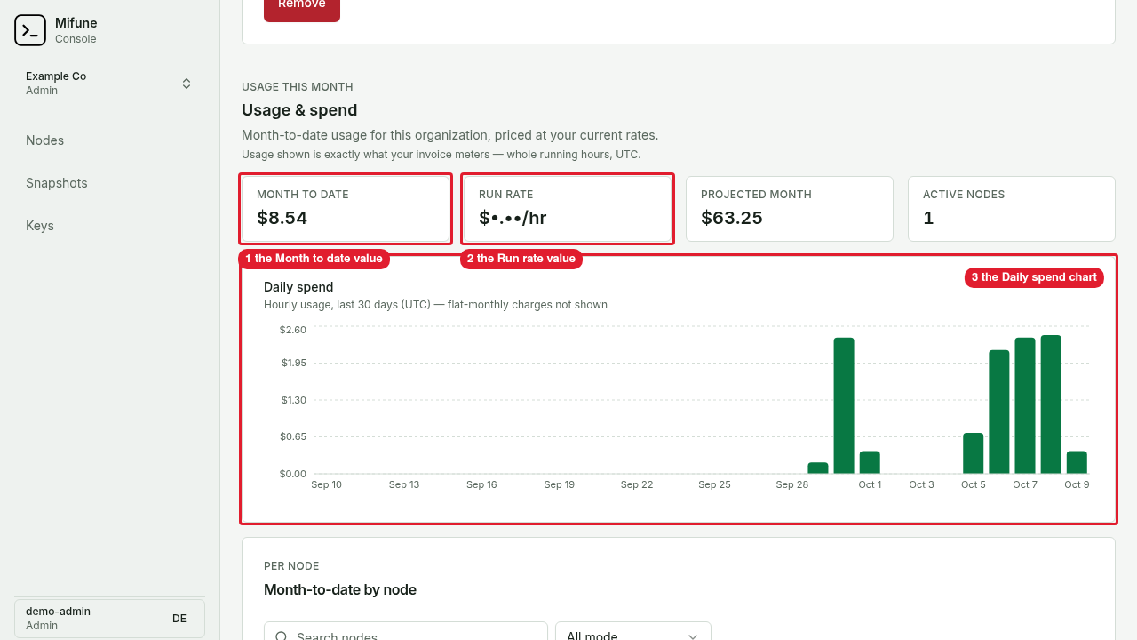Click the Active Nodes card
The image size is (1137, 640).
pos(1012,209)
